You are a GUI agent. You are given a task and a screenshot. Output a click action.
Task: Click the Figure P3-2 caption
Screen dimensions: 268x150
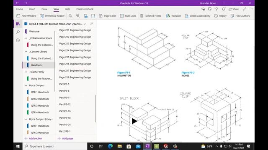pyautogui.click(x=188, y=72)
